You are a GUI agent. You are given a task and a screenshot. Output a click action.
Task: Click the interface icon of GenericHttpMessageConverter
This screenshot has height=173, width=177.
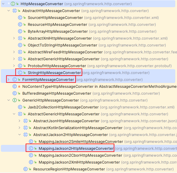point(15,100)
